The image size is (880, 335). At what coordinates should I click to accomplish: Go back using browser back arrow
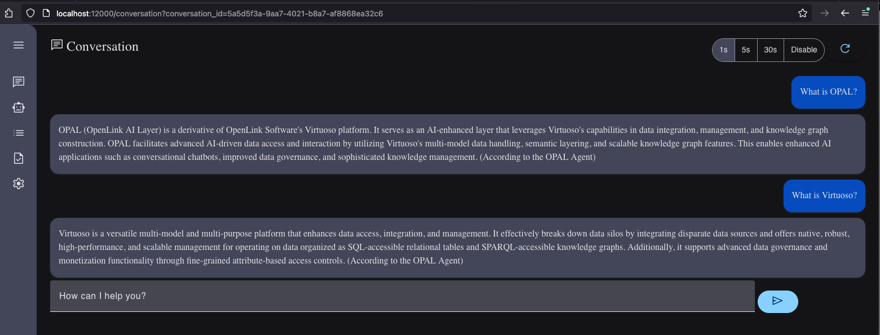[844, 13]
